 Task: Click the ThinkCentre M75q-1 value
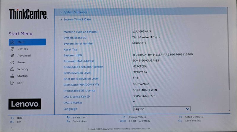click(x=146, y=37)
